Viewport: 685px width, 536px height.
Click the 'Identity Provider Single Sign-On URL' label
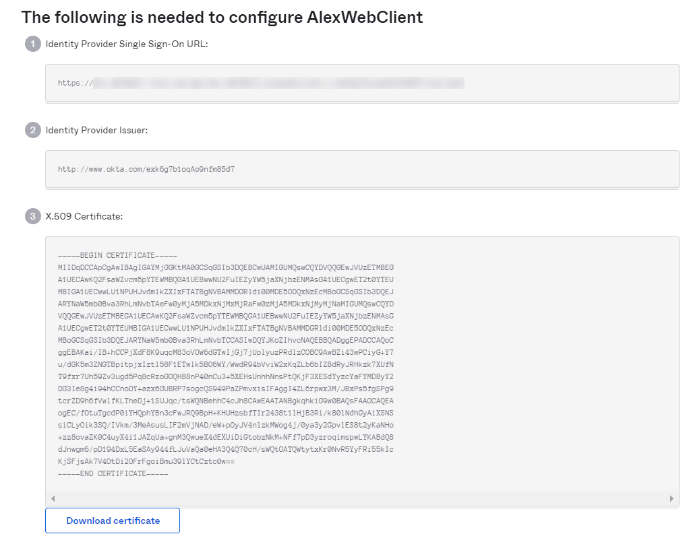(127, 44)
